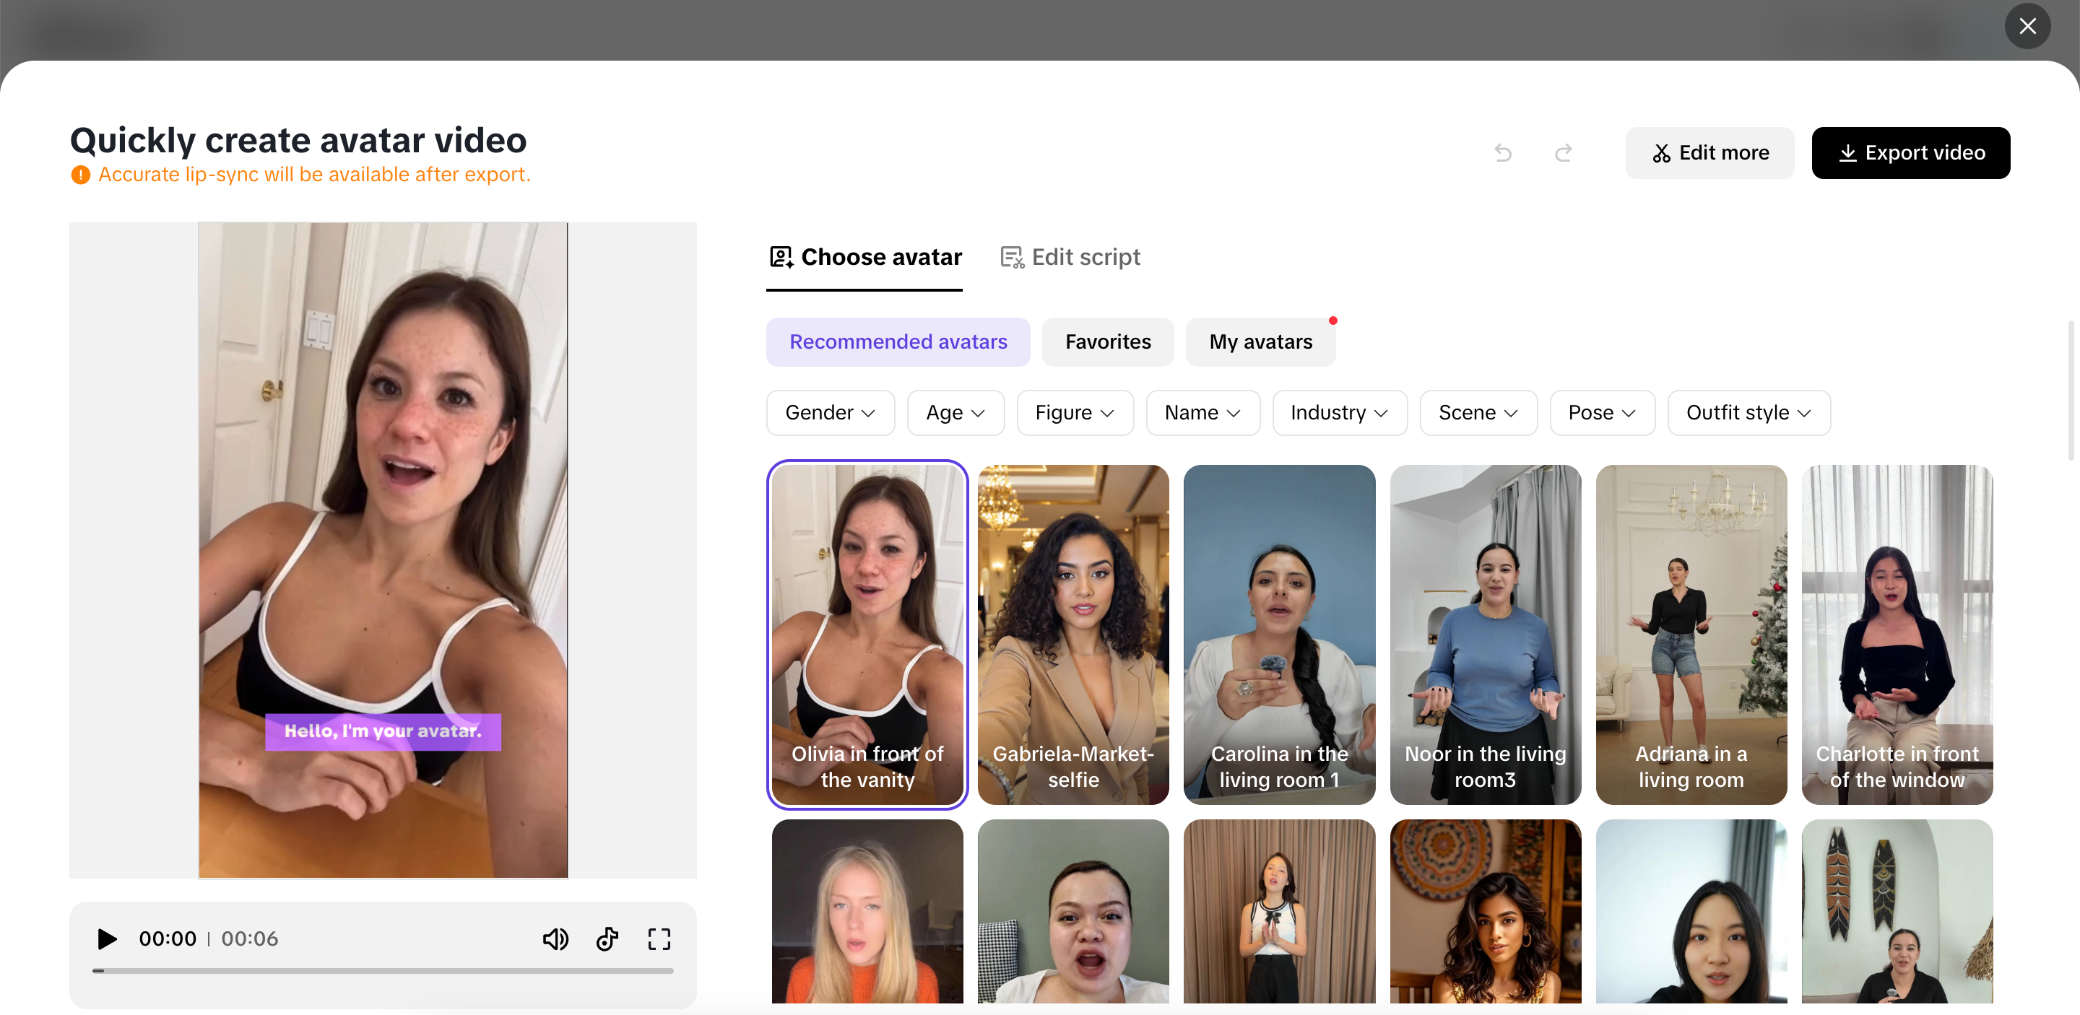Expand the Industry filter
Screen dimensions: 2080x1015
point(1339,412)
